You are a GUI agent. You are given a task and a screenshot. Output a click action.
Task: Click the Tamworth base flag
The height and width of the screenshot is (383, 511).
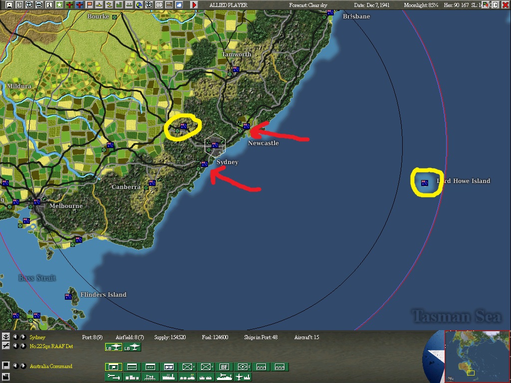pyautogui.click(x=236, y=69)
